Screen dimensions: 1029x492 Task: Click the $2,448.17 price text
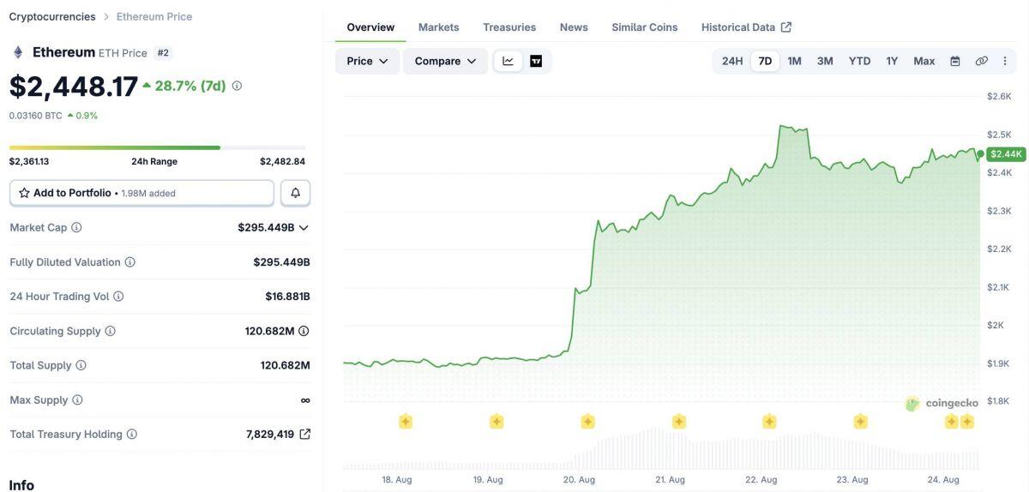point(73,87)
